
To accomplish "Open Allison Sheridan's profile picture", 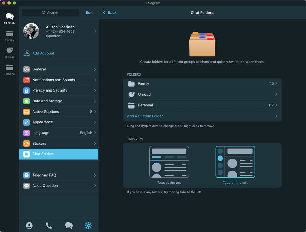I will pyautogui.click(x=31, y=31).
